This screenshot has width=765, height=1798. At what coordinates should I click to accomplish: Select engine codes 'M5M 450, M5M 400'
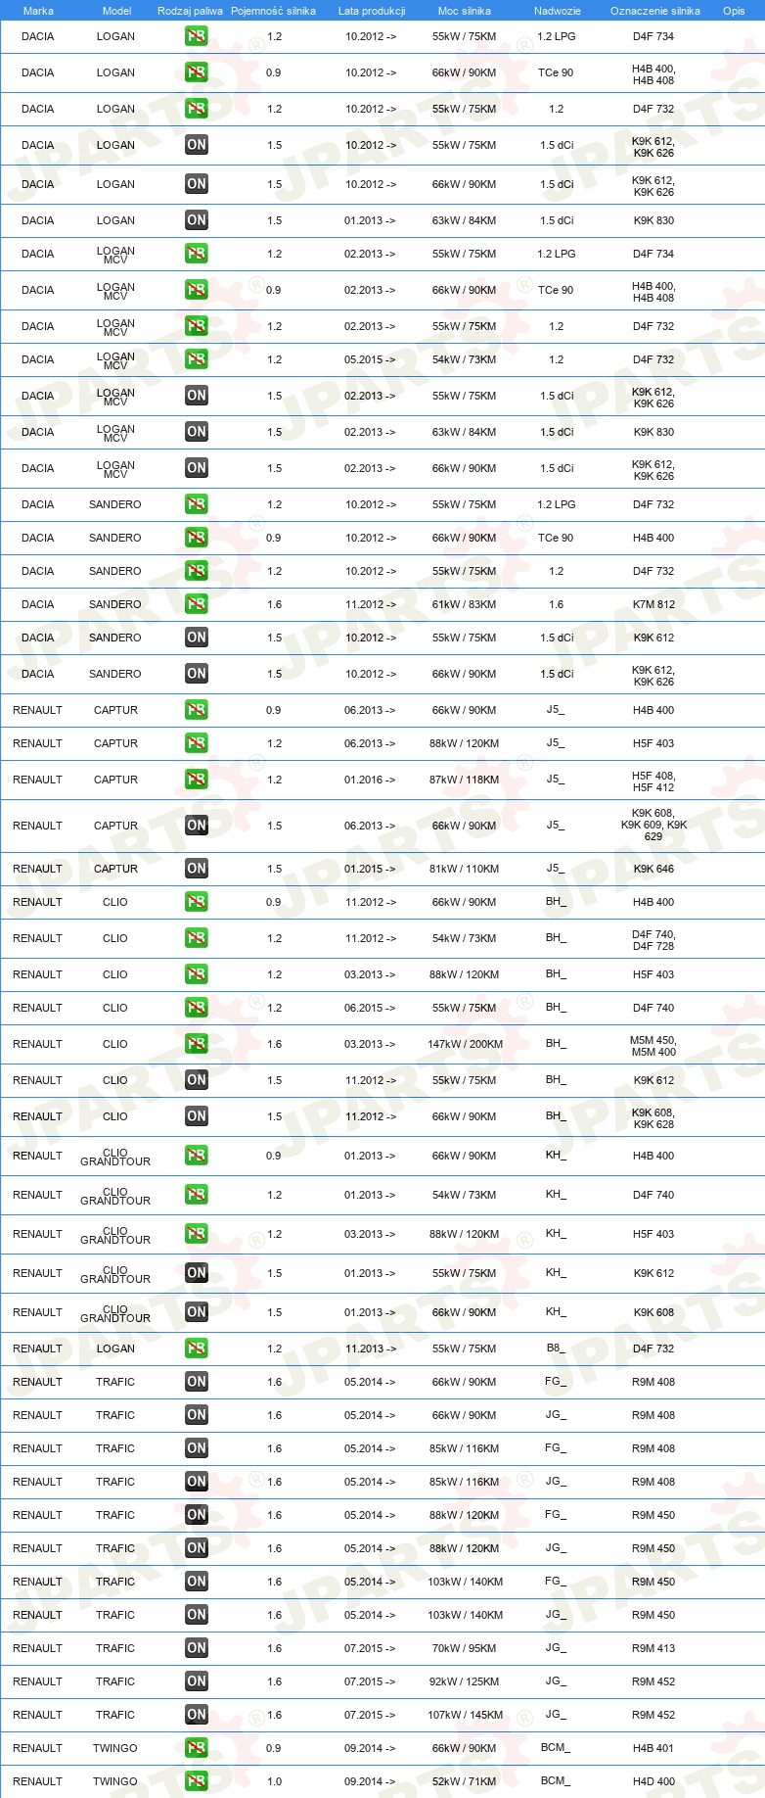(653, 1046)
